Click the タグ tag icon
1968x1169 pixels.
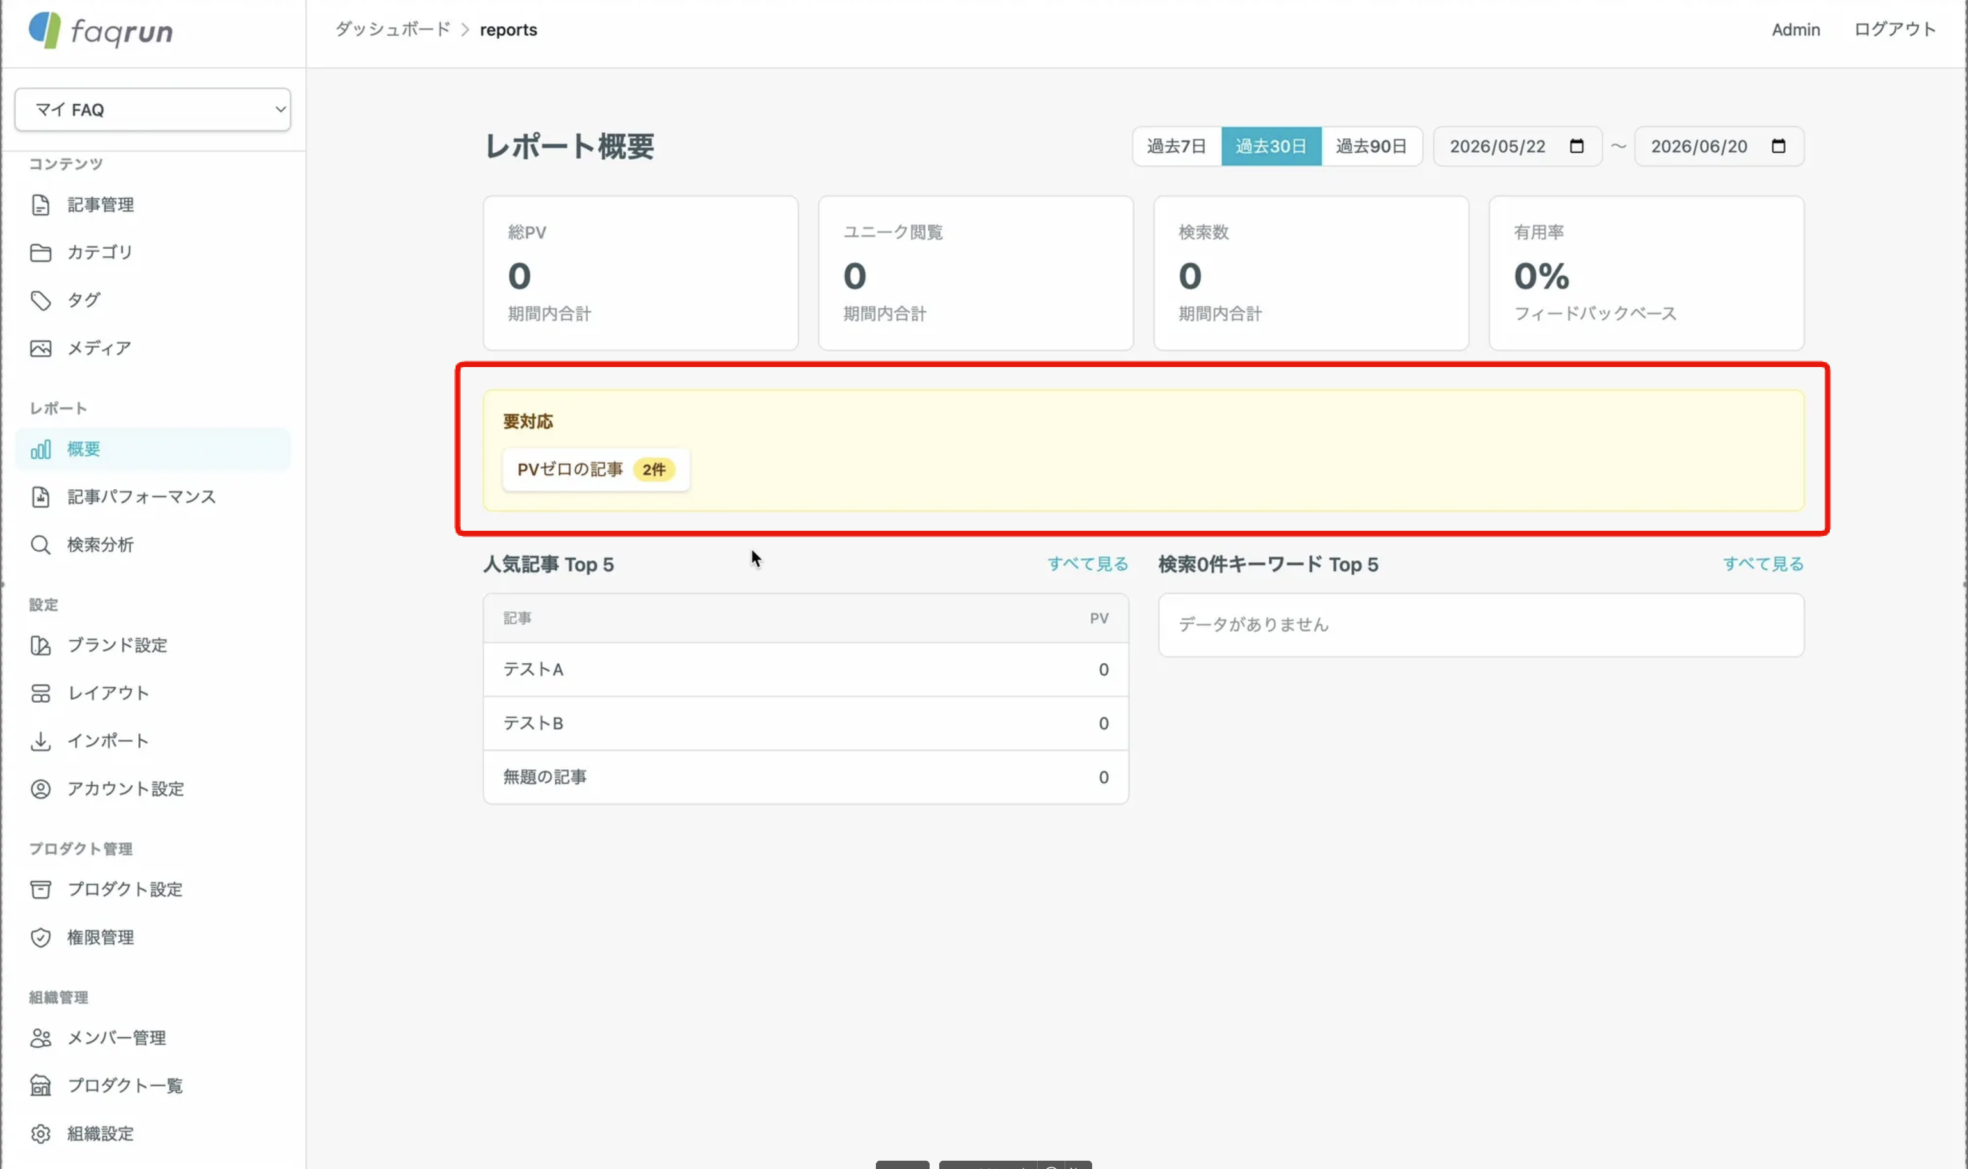tap(40, 300)
